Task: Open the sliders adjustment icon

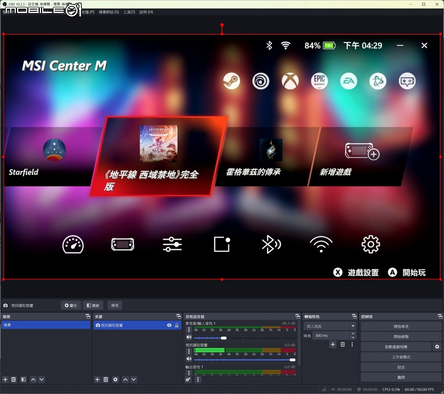Action: click(172, 244)
